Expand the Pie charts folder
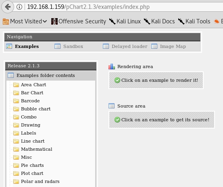 [32, 165]
